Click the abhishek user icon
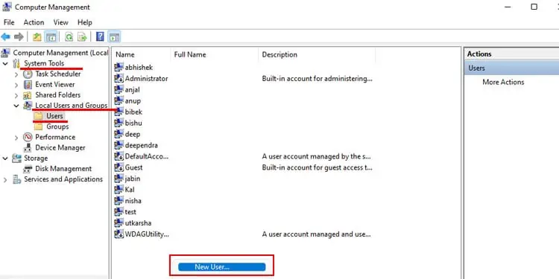The image size is (559, 279). pyautogui.click(x=119, y=67)
